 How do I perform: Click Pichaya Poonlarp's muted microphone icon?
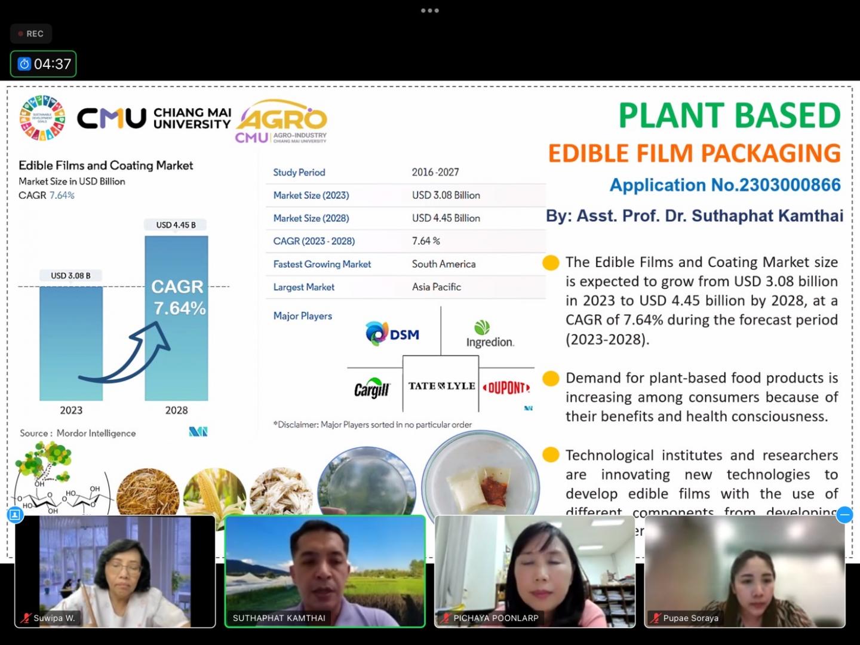coord(446,618)
